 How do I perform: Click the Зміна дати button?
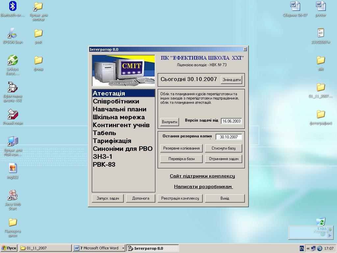tap(231, 80)
